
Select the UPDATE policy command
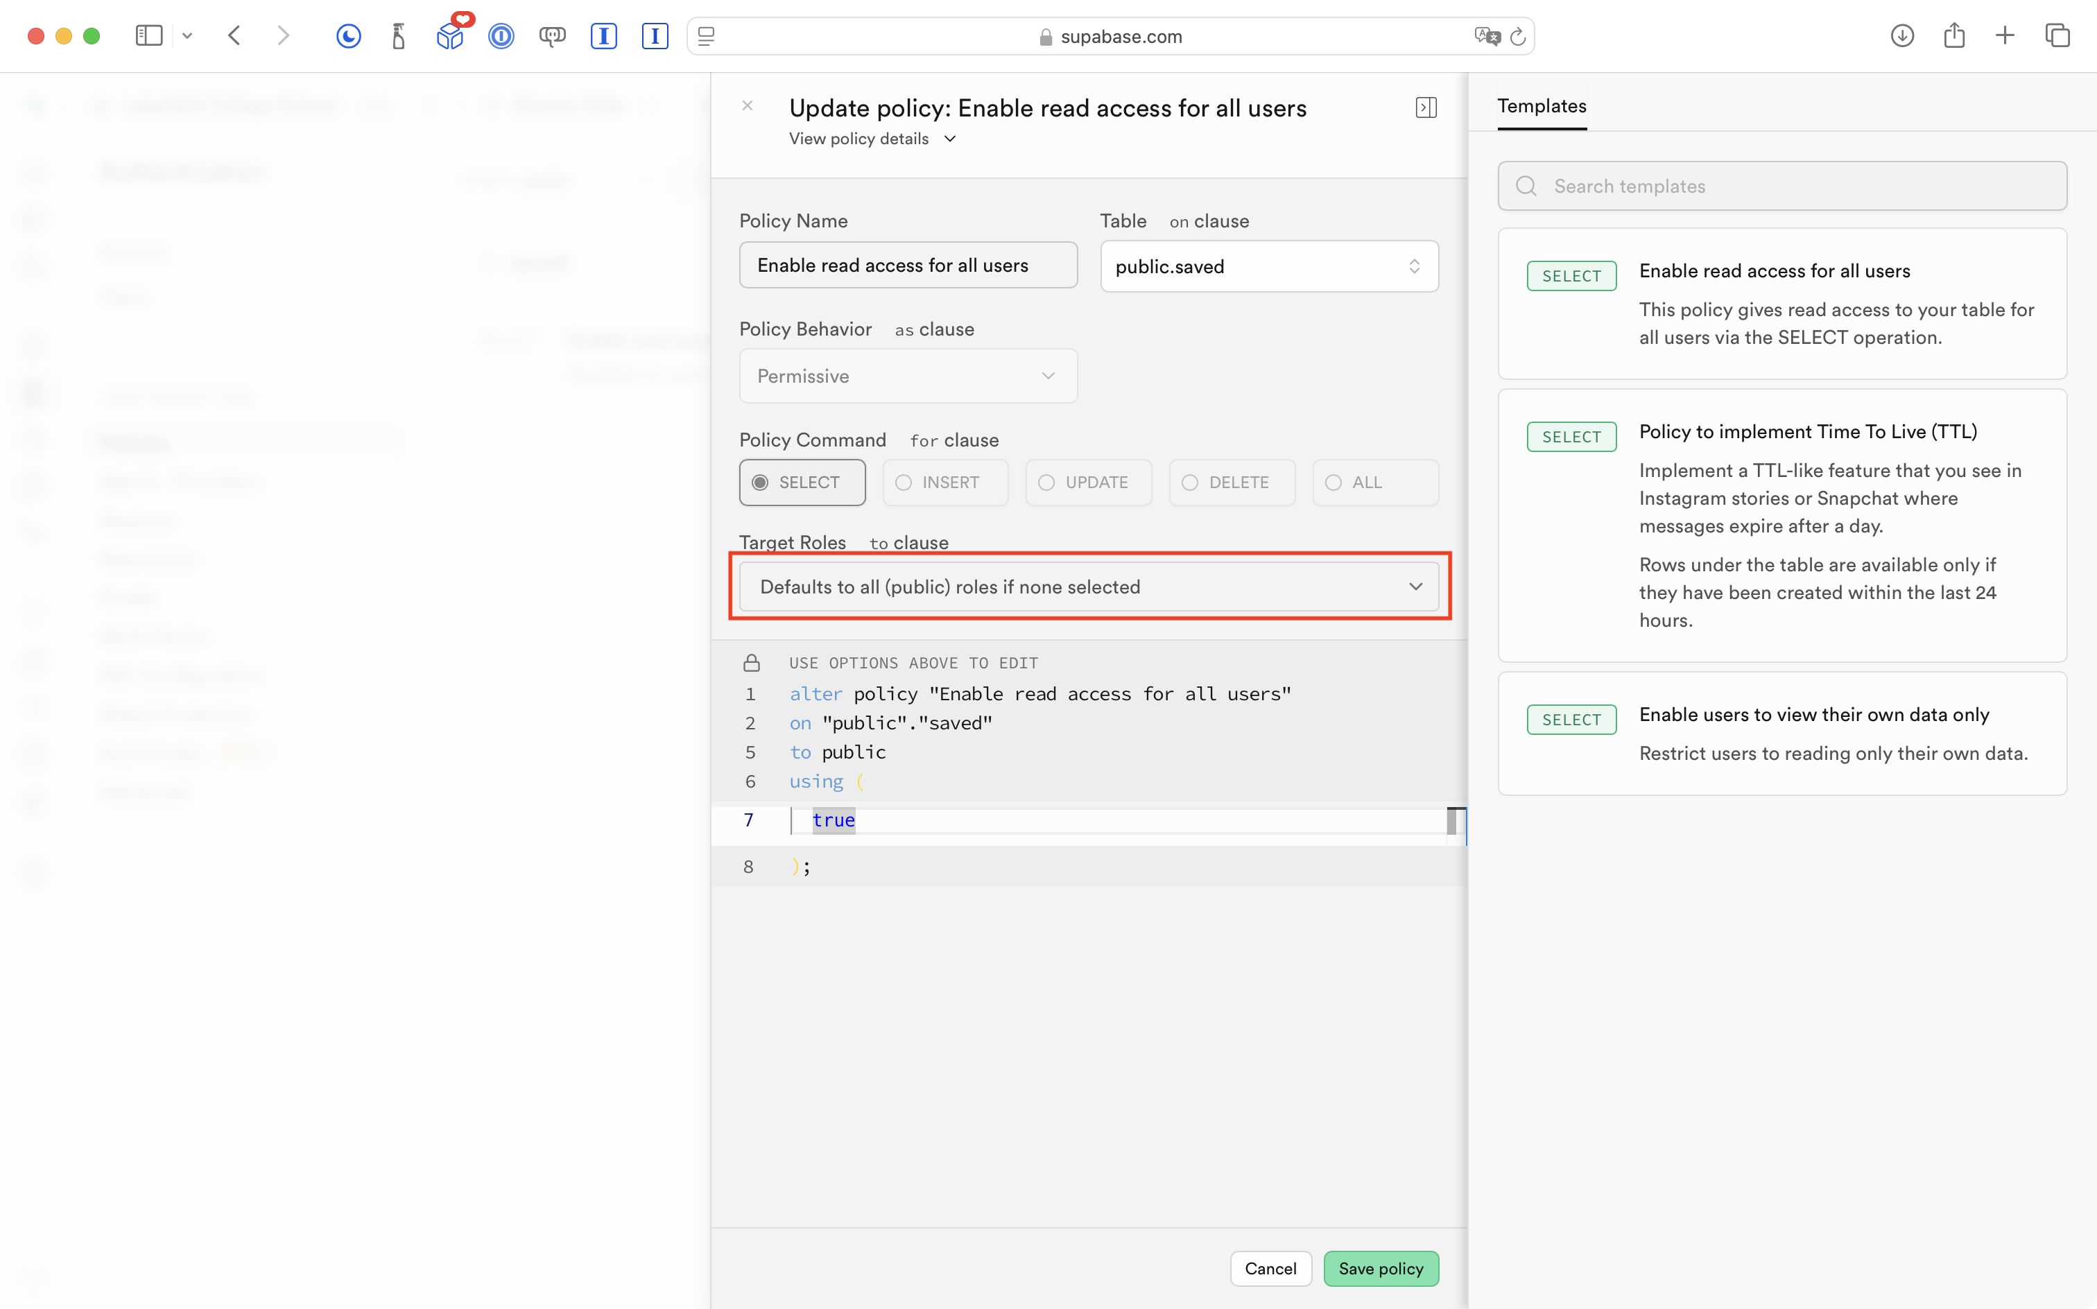(x=1088, y=483)
